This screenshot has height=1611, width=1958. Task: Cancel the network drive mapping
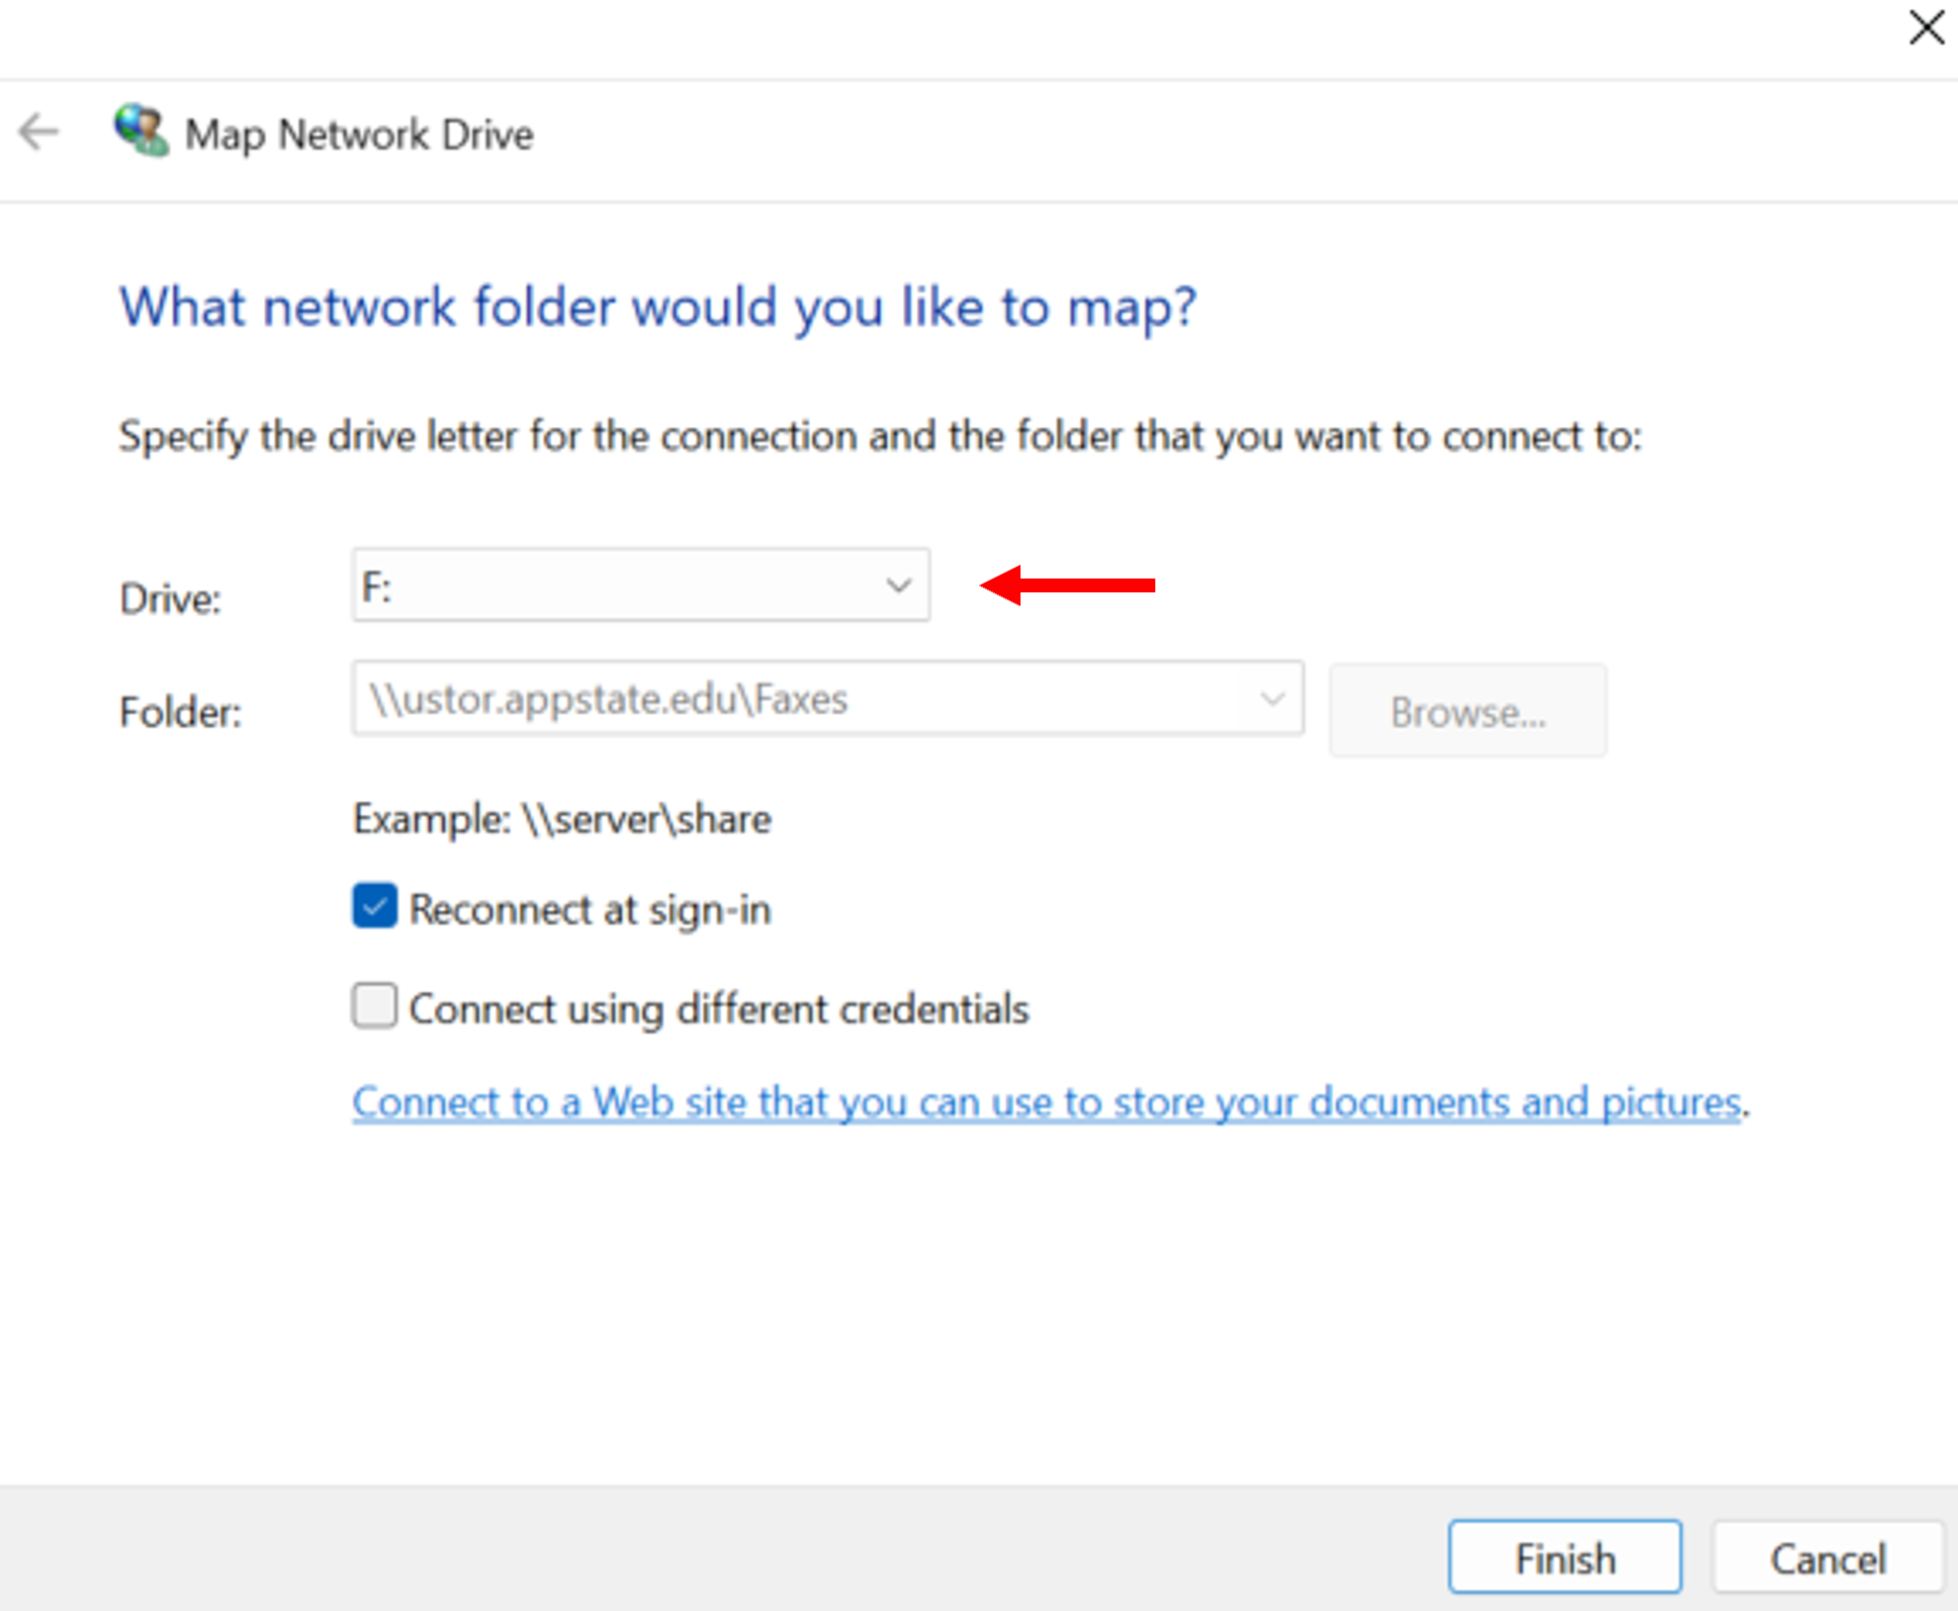coord(1827,1558)
